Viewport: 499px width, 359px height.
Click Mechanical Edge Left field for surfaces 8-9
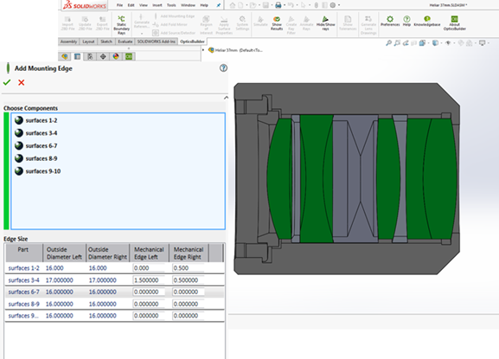(148, 304)
